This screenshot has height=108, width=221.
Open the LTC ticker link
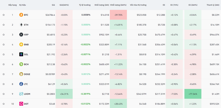(26, 84)
